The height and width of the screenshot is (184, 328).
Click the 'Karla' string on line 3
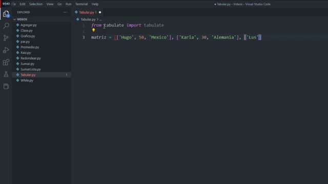[188, 37]
